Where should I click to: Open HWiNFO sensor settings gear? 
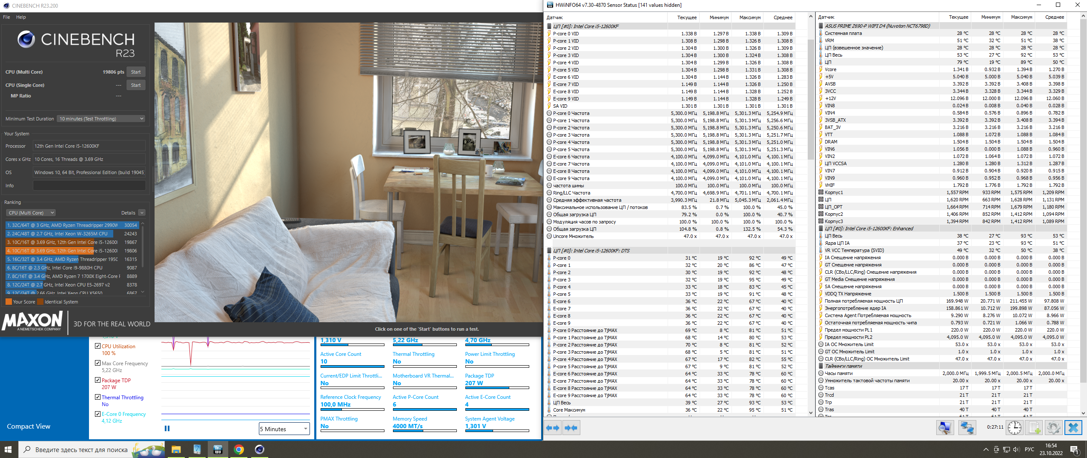point(1054,428)
